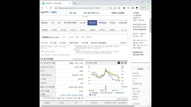Open the 동일업종 등락률 link
191x107 pixels.
tap(138, 55)
